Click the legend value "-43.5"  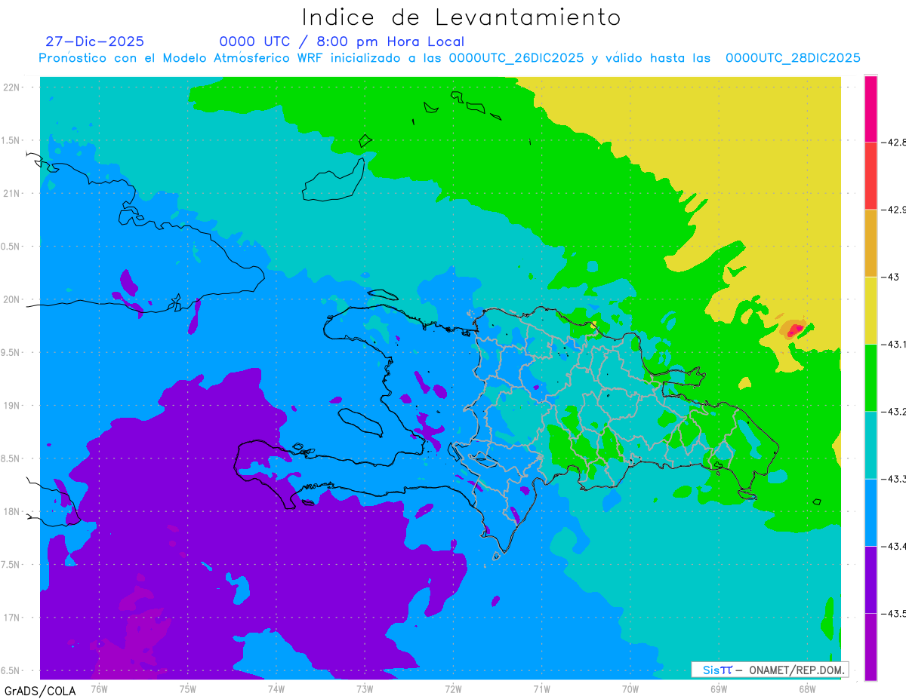[894, 614]
